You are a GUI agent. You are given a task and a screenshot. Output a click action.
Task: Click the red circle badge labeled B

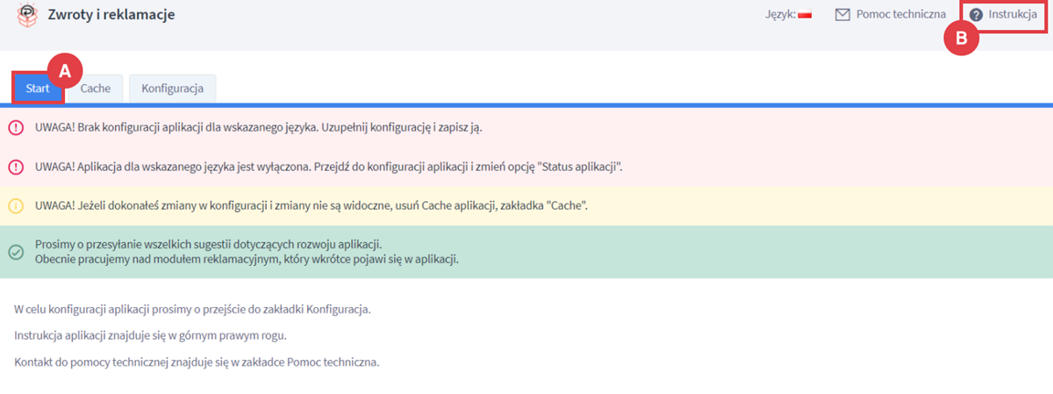[961, 39]
